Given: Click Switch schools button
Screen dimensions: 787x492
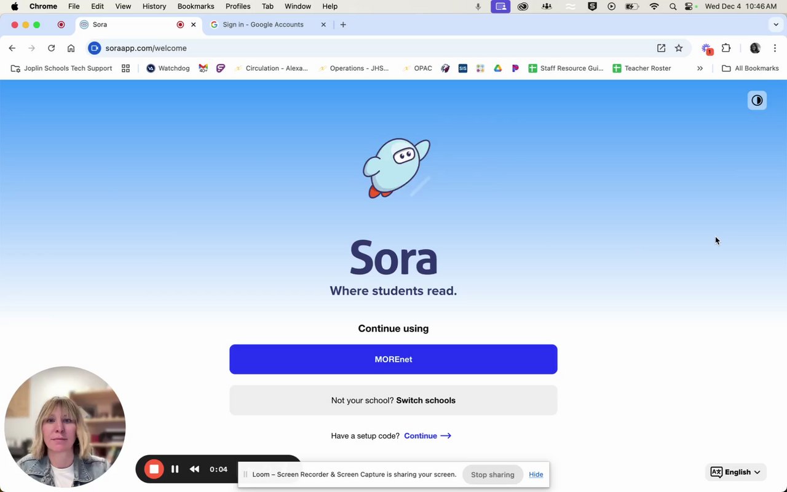Looking at the screenshot, I should [x=393, y=400].
